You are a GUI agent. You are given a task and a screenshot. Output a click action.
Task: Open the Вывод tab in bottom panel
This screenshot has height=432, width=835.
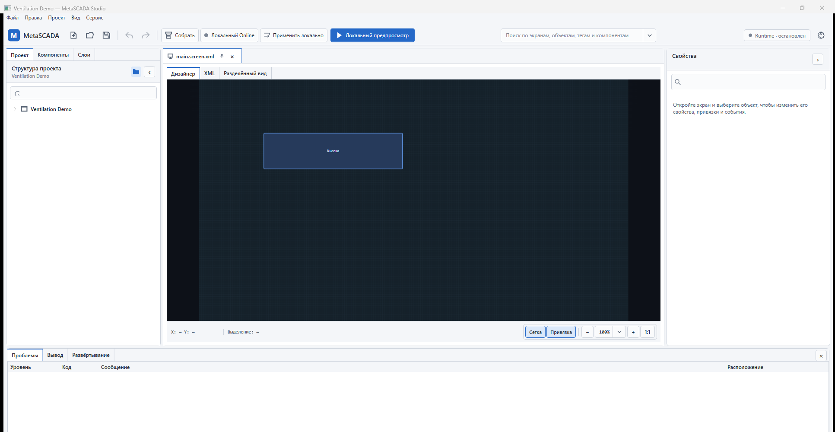point(55,355)
